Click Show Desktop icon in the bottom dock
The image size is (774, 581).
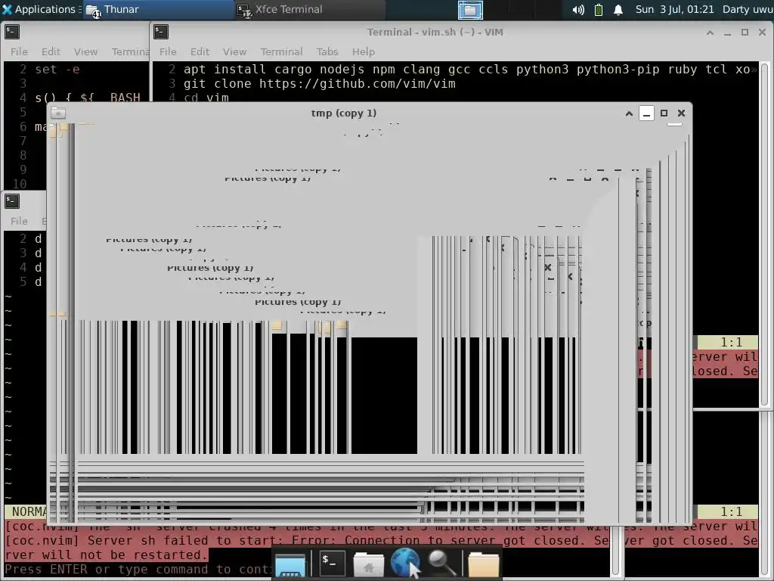(290, 564)
